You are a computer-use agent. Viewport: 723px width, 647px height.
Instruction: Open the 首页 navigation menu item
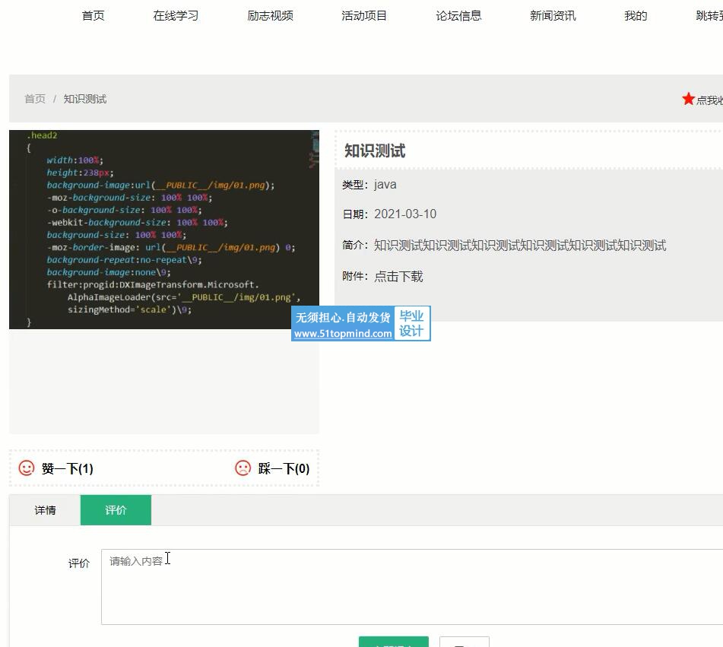(94, 16)
